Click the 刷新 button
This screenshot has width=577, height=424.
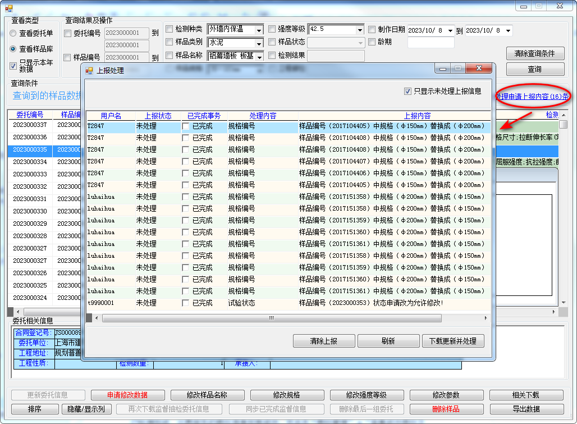[388, 341]
